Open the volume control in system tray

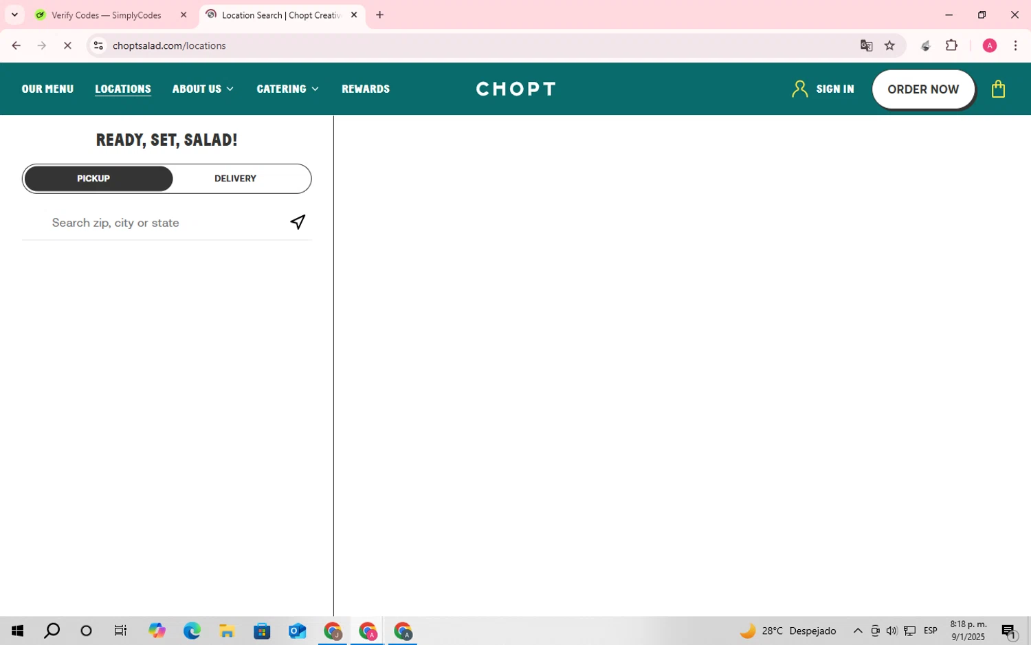891,631
